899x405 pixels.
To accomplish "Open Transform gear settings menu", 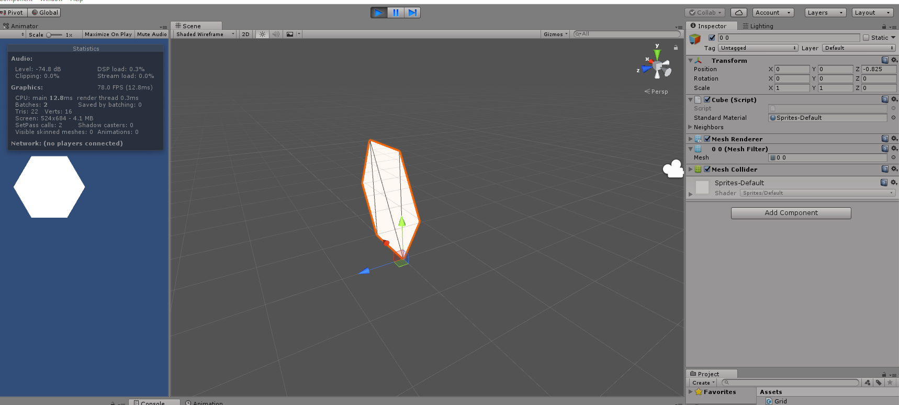I will pos(894,60).
